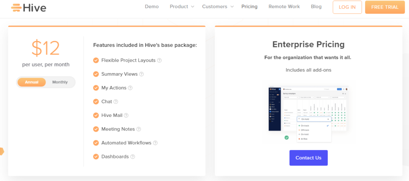
Task: Click the orange checkmark beside My Actions
Action: click(96, 88)
